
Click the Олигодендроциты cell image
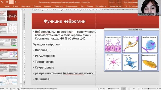pos(130,44)
